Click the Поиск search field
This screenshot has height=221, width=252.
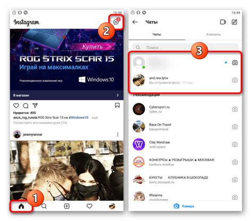pos(185,47)
